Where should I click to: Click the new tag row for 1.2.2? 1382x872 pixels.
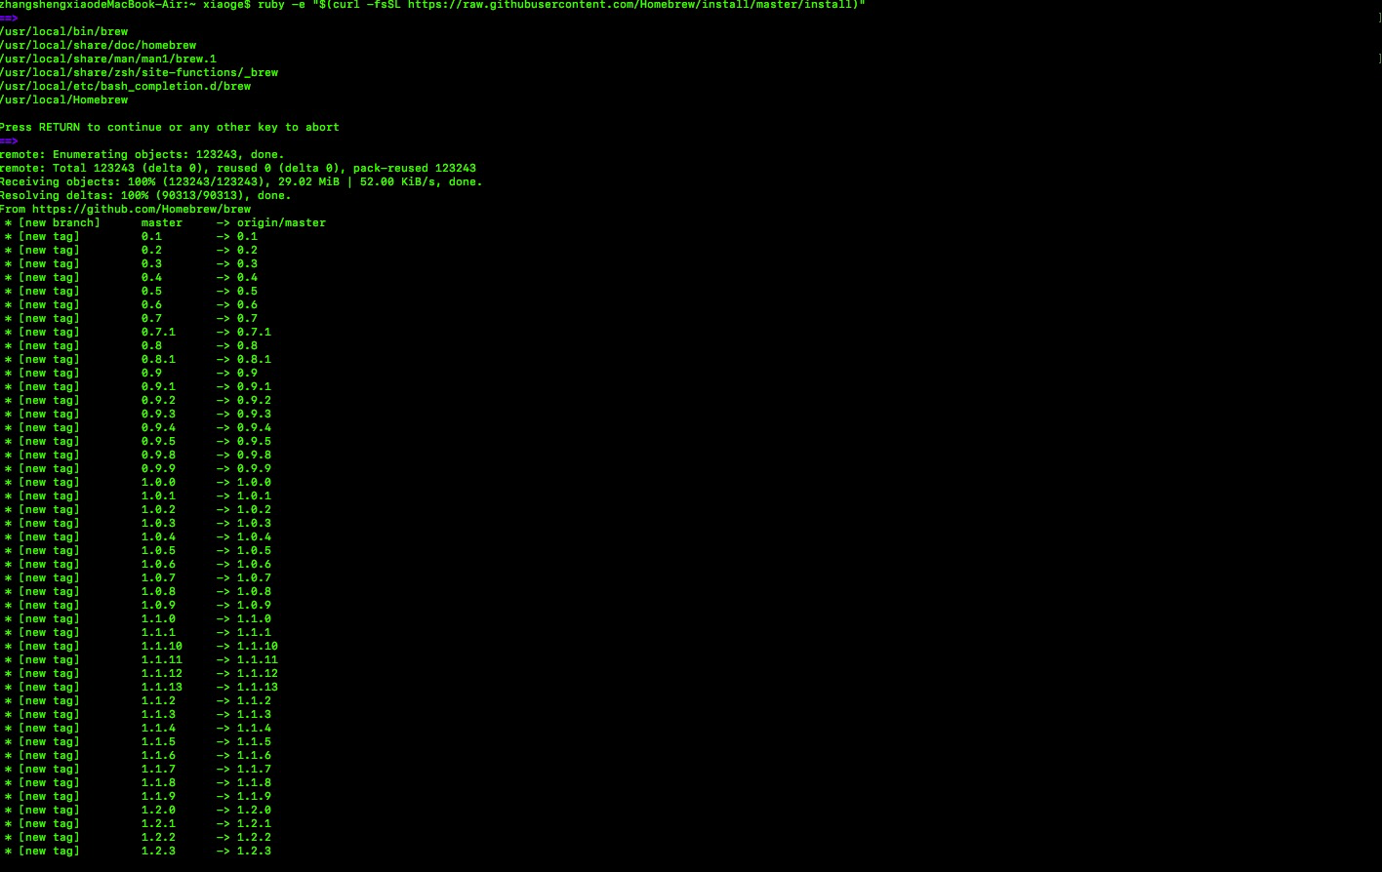point(138,837)
